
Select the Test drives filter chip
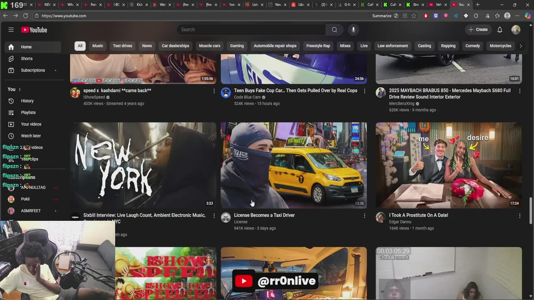pyautogui.click(x=122, y=46)
